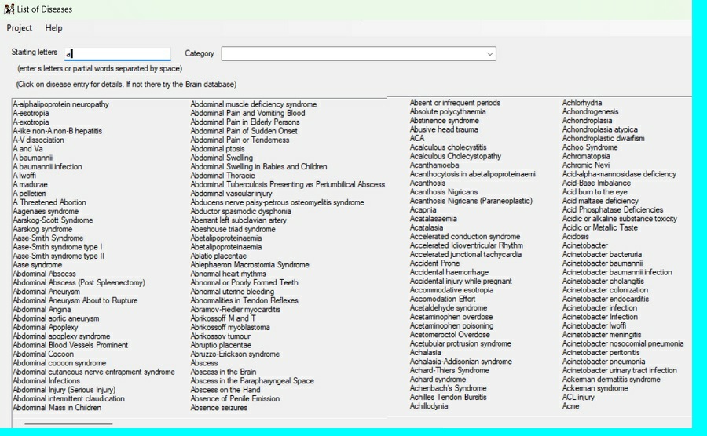Select Achilles Tendon Bursitis entry
Screen dimensions: 707x436
[449, 398]
